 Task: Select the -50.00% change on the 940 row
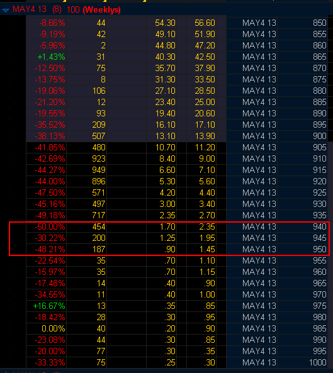pyautogui.click(x=50, y=226)
